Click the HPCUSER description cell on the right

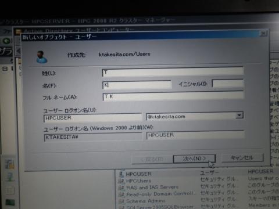tap(261, 171)
